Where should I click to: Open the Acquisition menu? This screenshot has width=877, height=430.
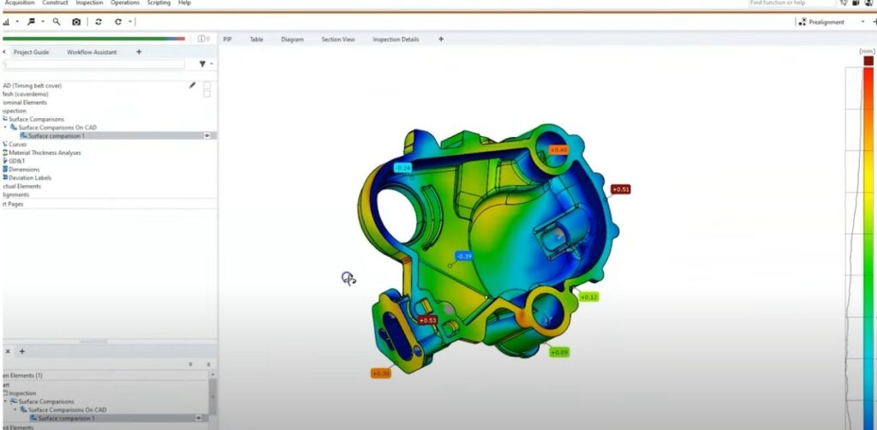[20, 3]
